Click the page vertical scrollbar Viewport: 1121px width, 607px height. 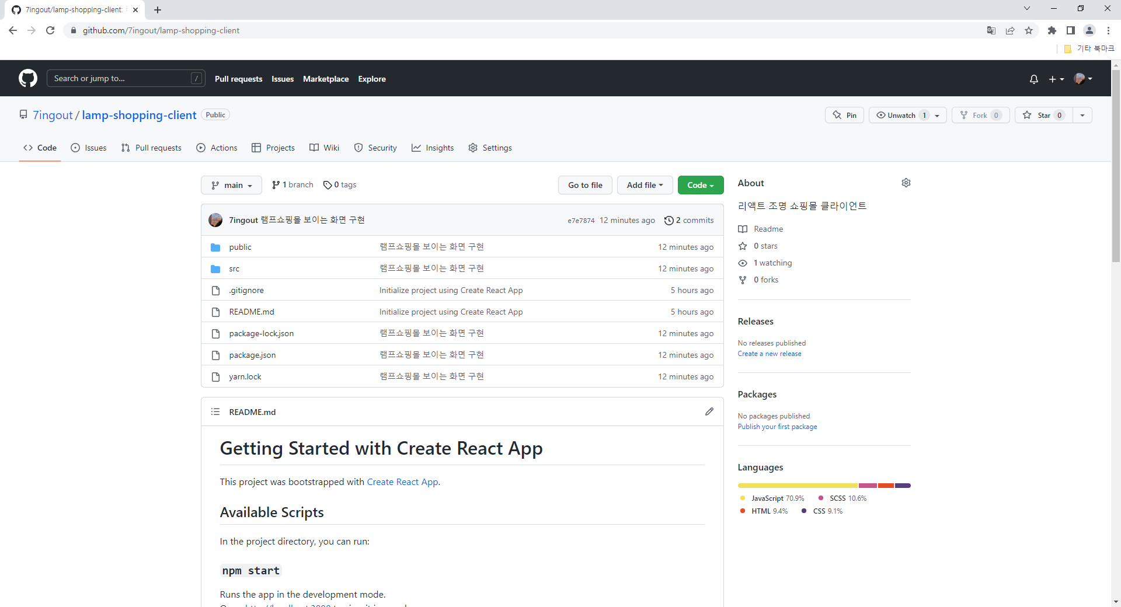pos(1116,166)
